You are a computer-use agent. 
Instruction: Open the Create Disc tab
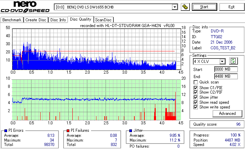click(x=36, y=20)
